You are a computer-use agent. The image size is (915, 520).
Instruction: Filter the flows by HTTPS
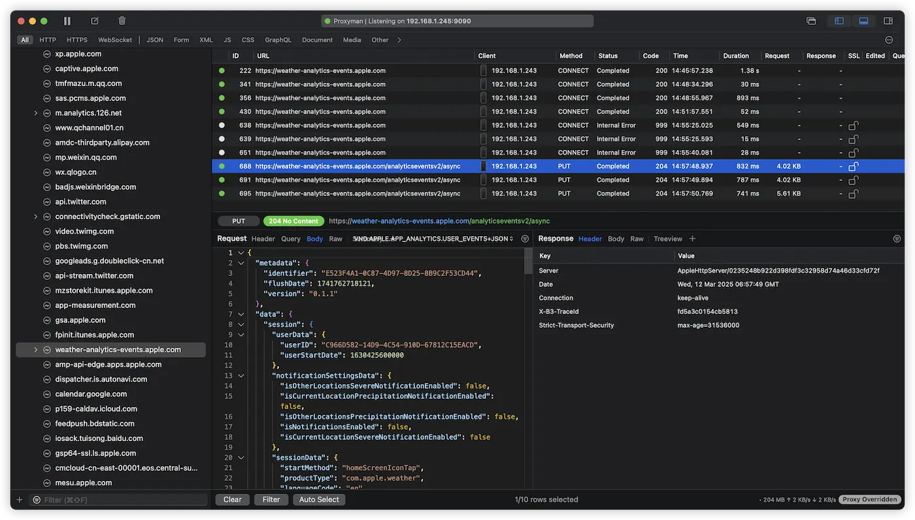tap(77, 40)
